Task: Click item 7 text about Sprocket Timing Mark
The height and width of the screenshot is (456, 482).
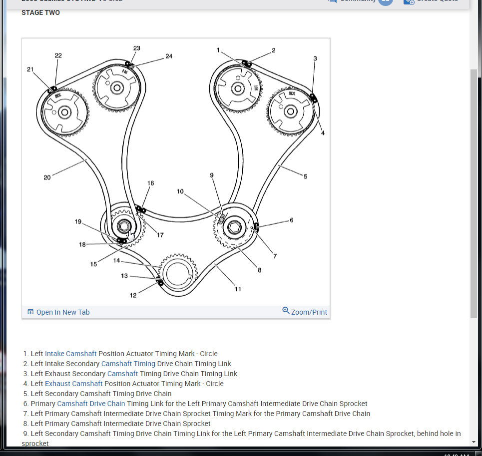Action: coord(200,414)
